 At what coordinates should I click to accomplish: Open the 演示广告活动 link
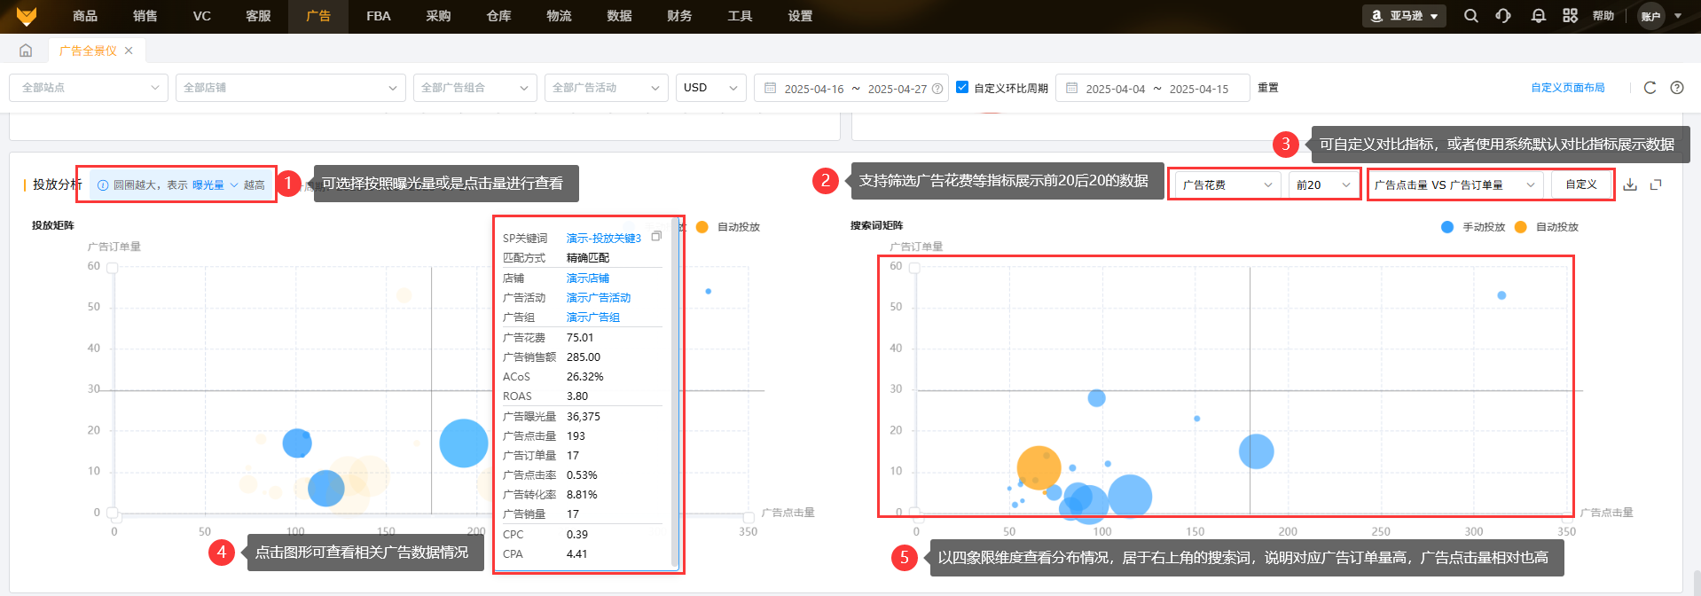pos(599,297)
